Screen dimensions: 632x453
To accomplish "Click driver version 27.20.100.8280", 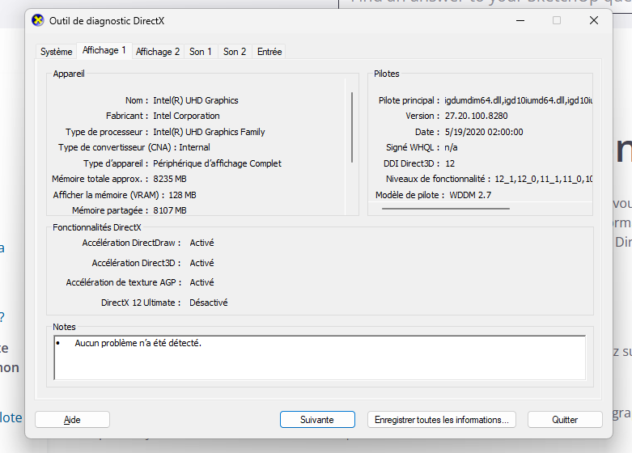I will click(x=476, y=116).
